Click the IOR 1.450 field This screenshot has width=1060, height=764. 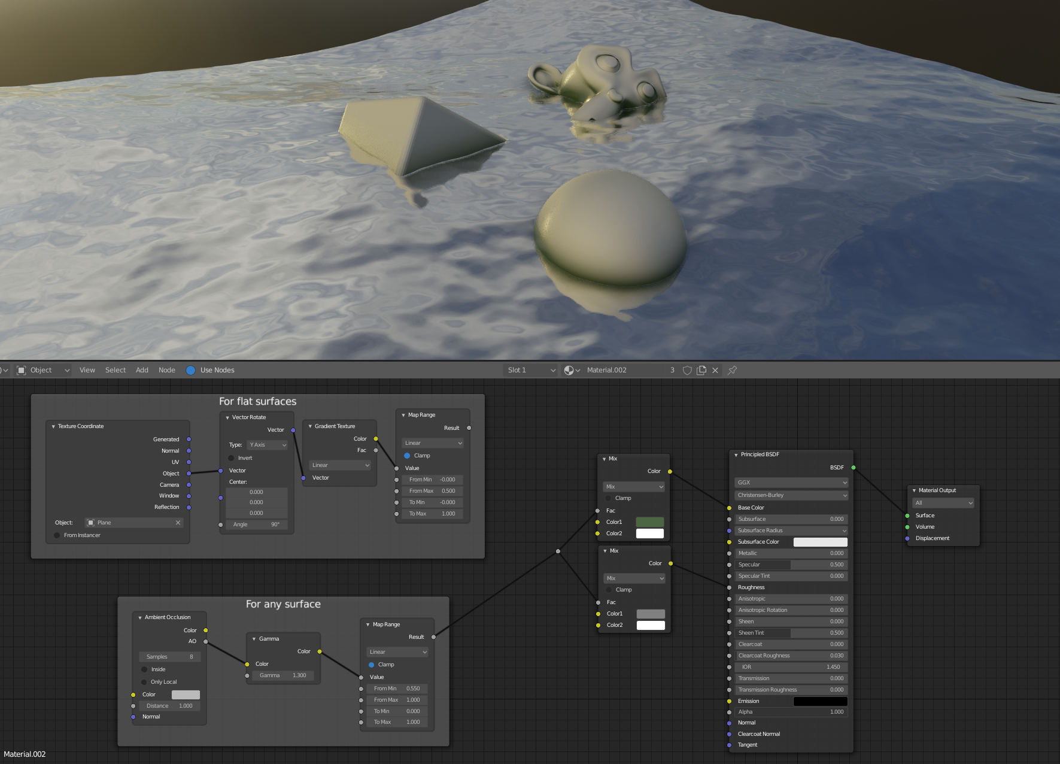click(791, 667)
